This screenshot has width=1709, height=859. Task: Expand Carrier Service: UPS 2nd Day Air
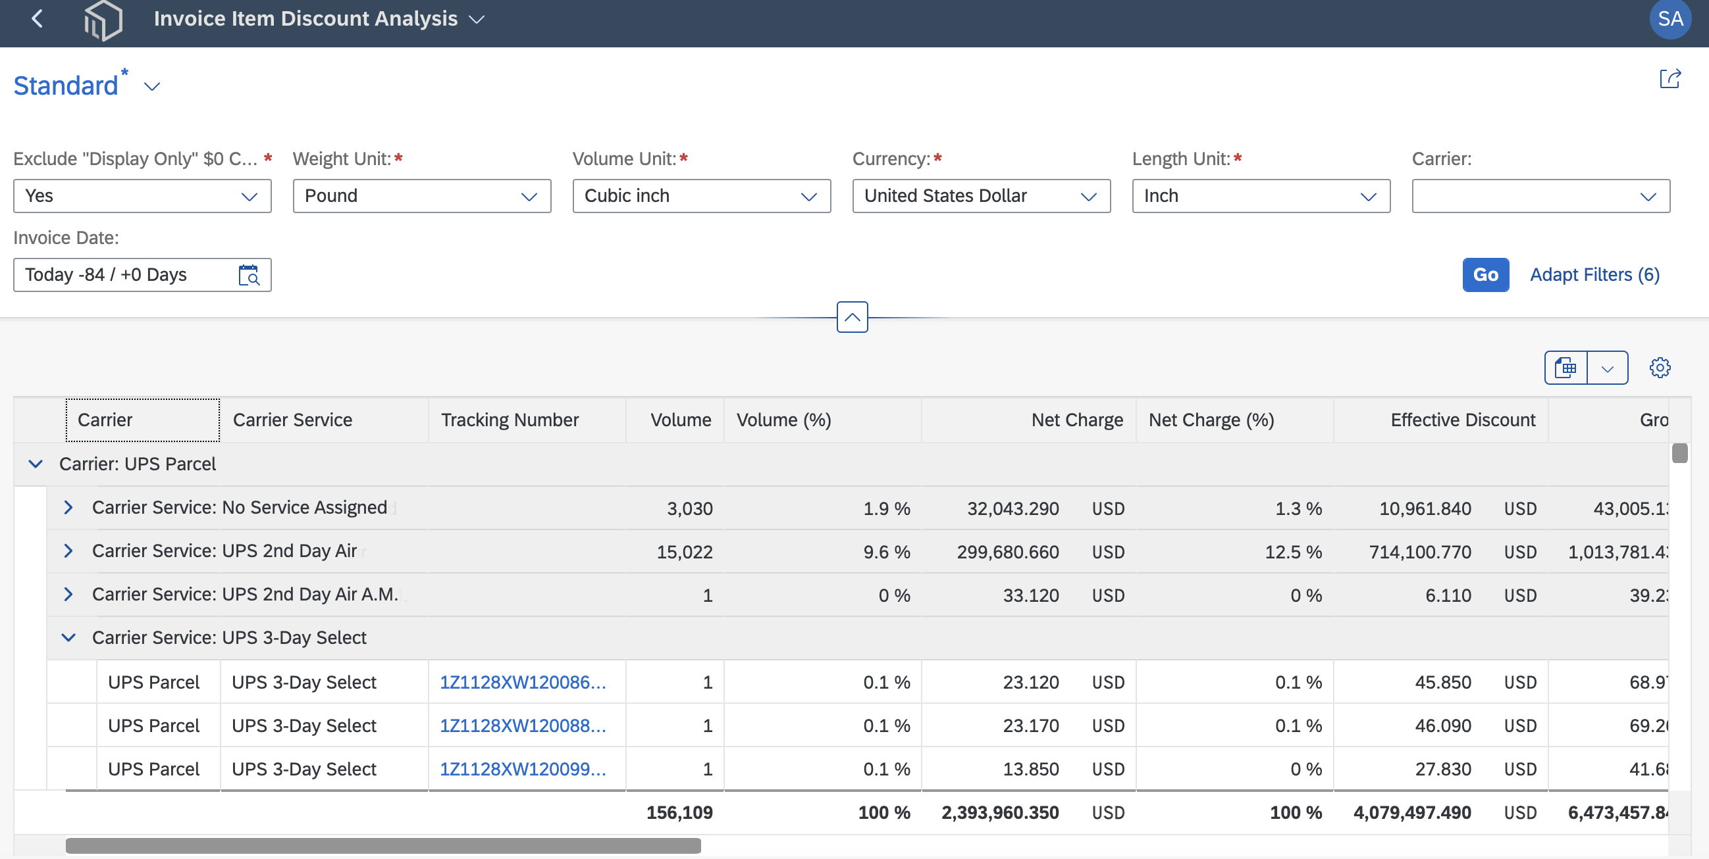[68, 551]
